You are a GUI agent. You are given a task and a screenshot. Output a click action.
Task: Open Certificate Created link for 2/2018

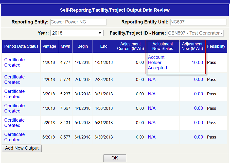click(x=14, y=79)
